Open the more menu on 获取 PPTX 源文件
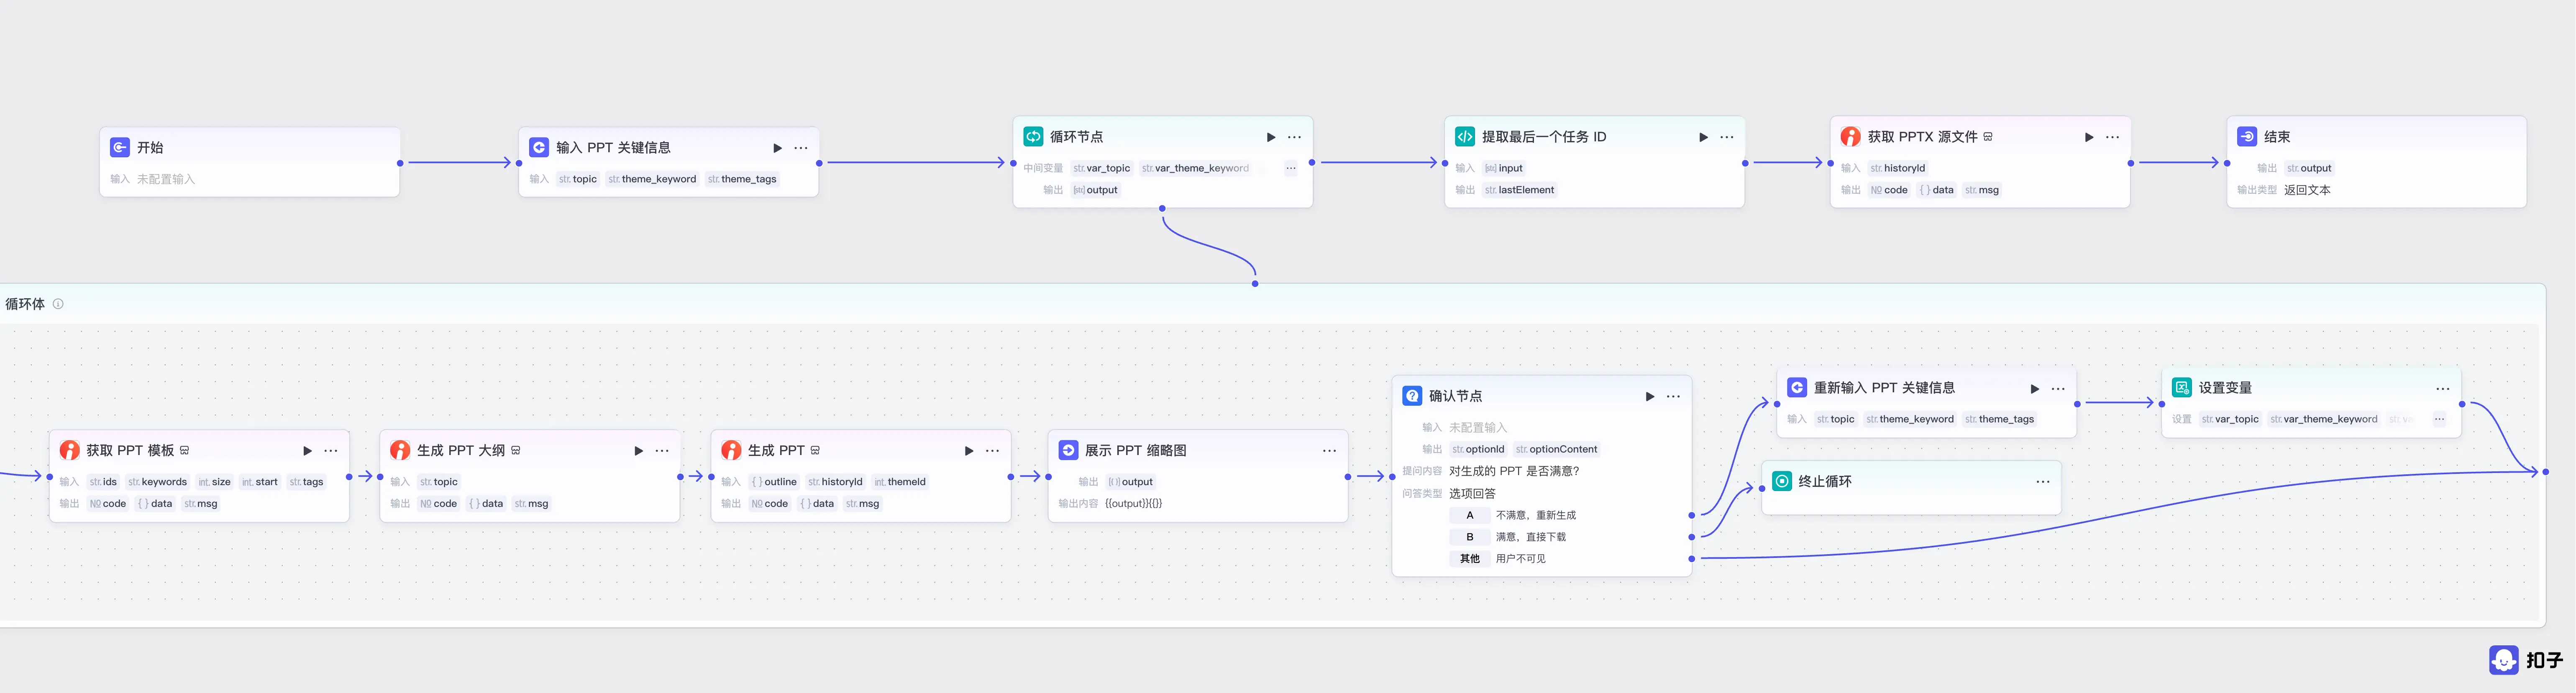The height and width of the screenshot is (693, 2576). pyautogui.click(x=2112, y=137)
